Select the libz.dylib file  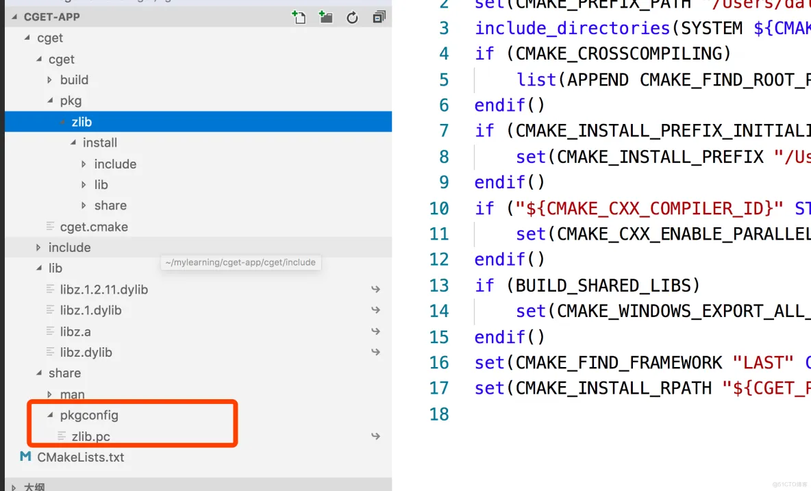click(86, 352)
